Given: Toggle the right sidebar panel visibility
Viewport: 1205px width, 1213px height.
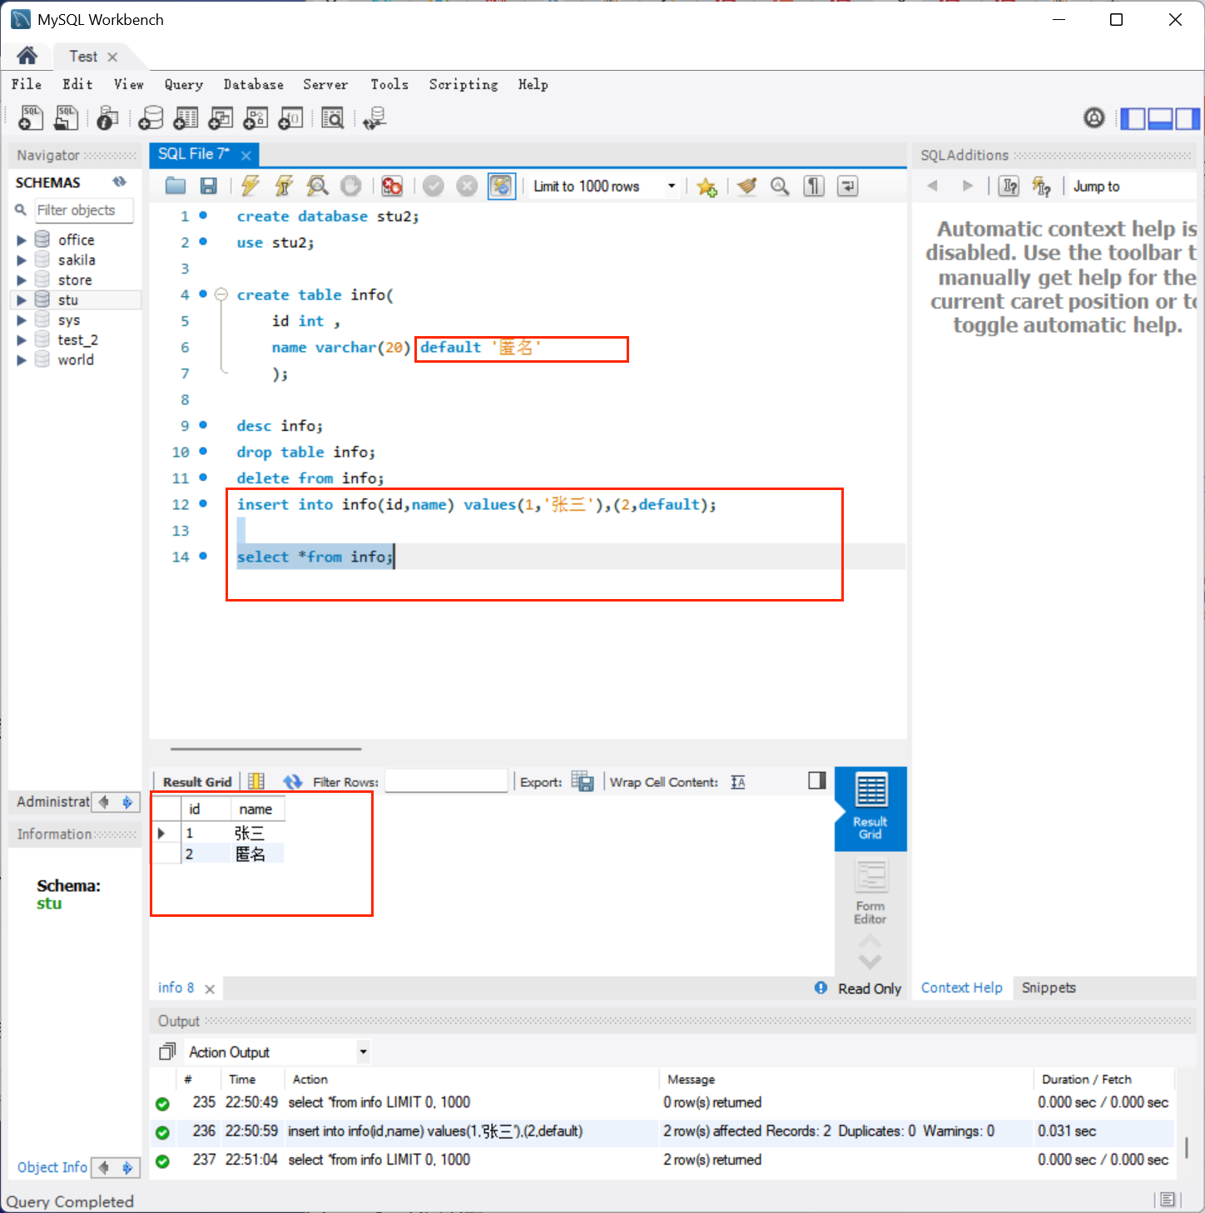Looking at the screenshot, I should coord(1188,119).
